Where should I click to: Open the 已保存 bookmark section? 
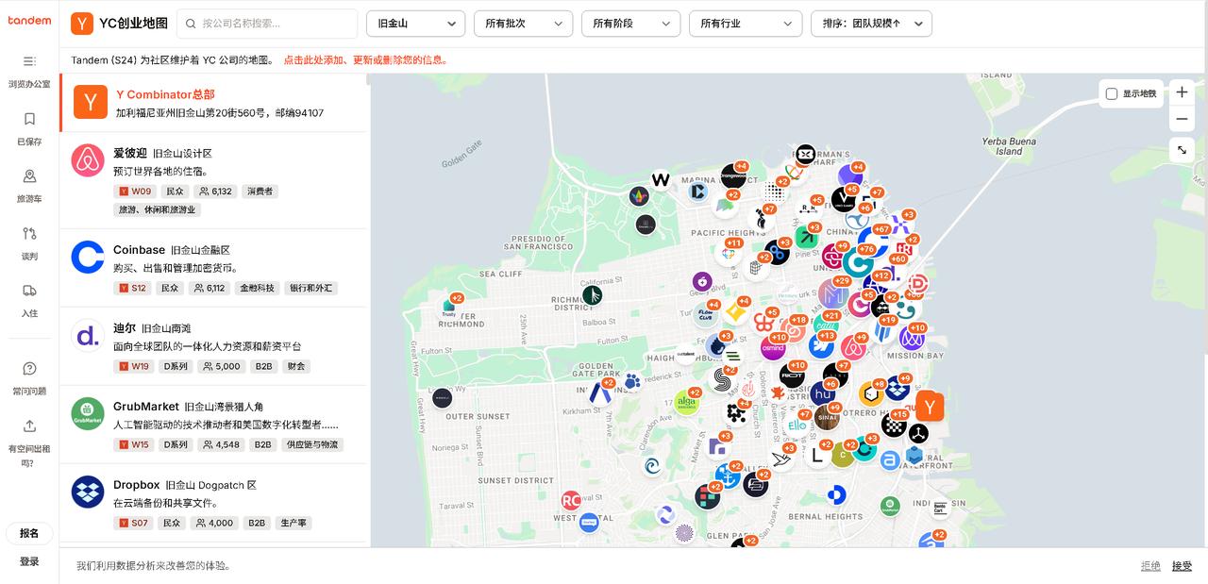click(x=29, y=129)
